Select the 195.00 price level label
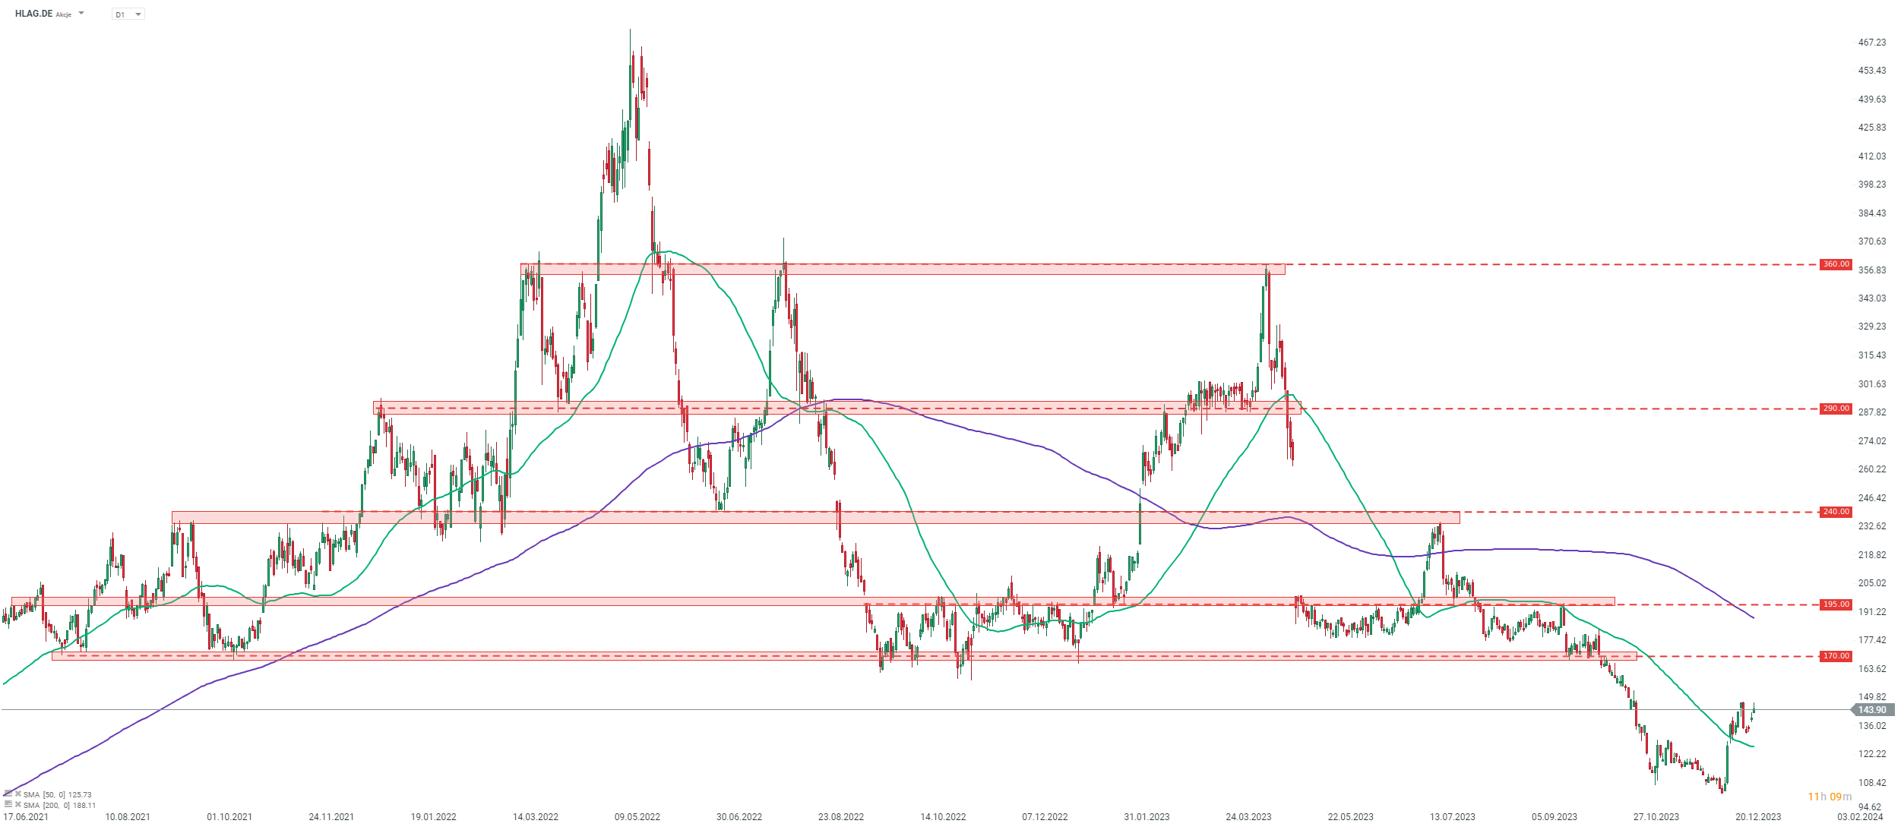The image size is (1904, 830). point(1836,604)
